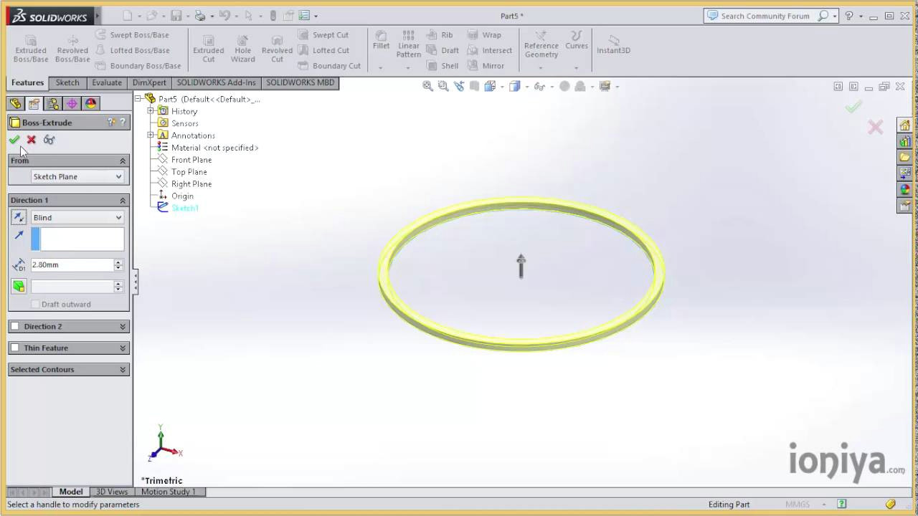Open From Sketch Plane dropdown
This screenshot has width=918, height=516.
pyautogui.click(x=77, y=176)
